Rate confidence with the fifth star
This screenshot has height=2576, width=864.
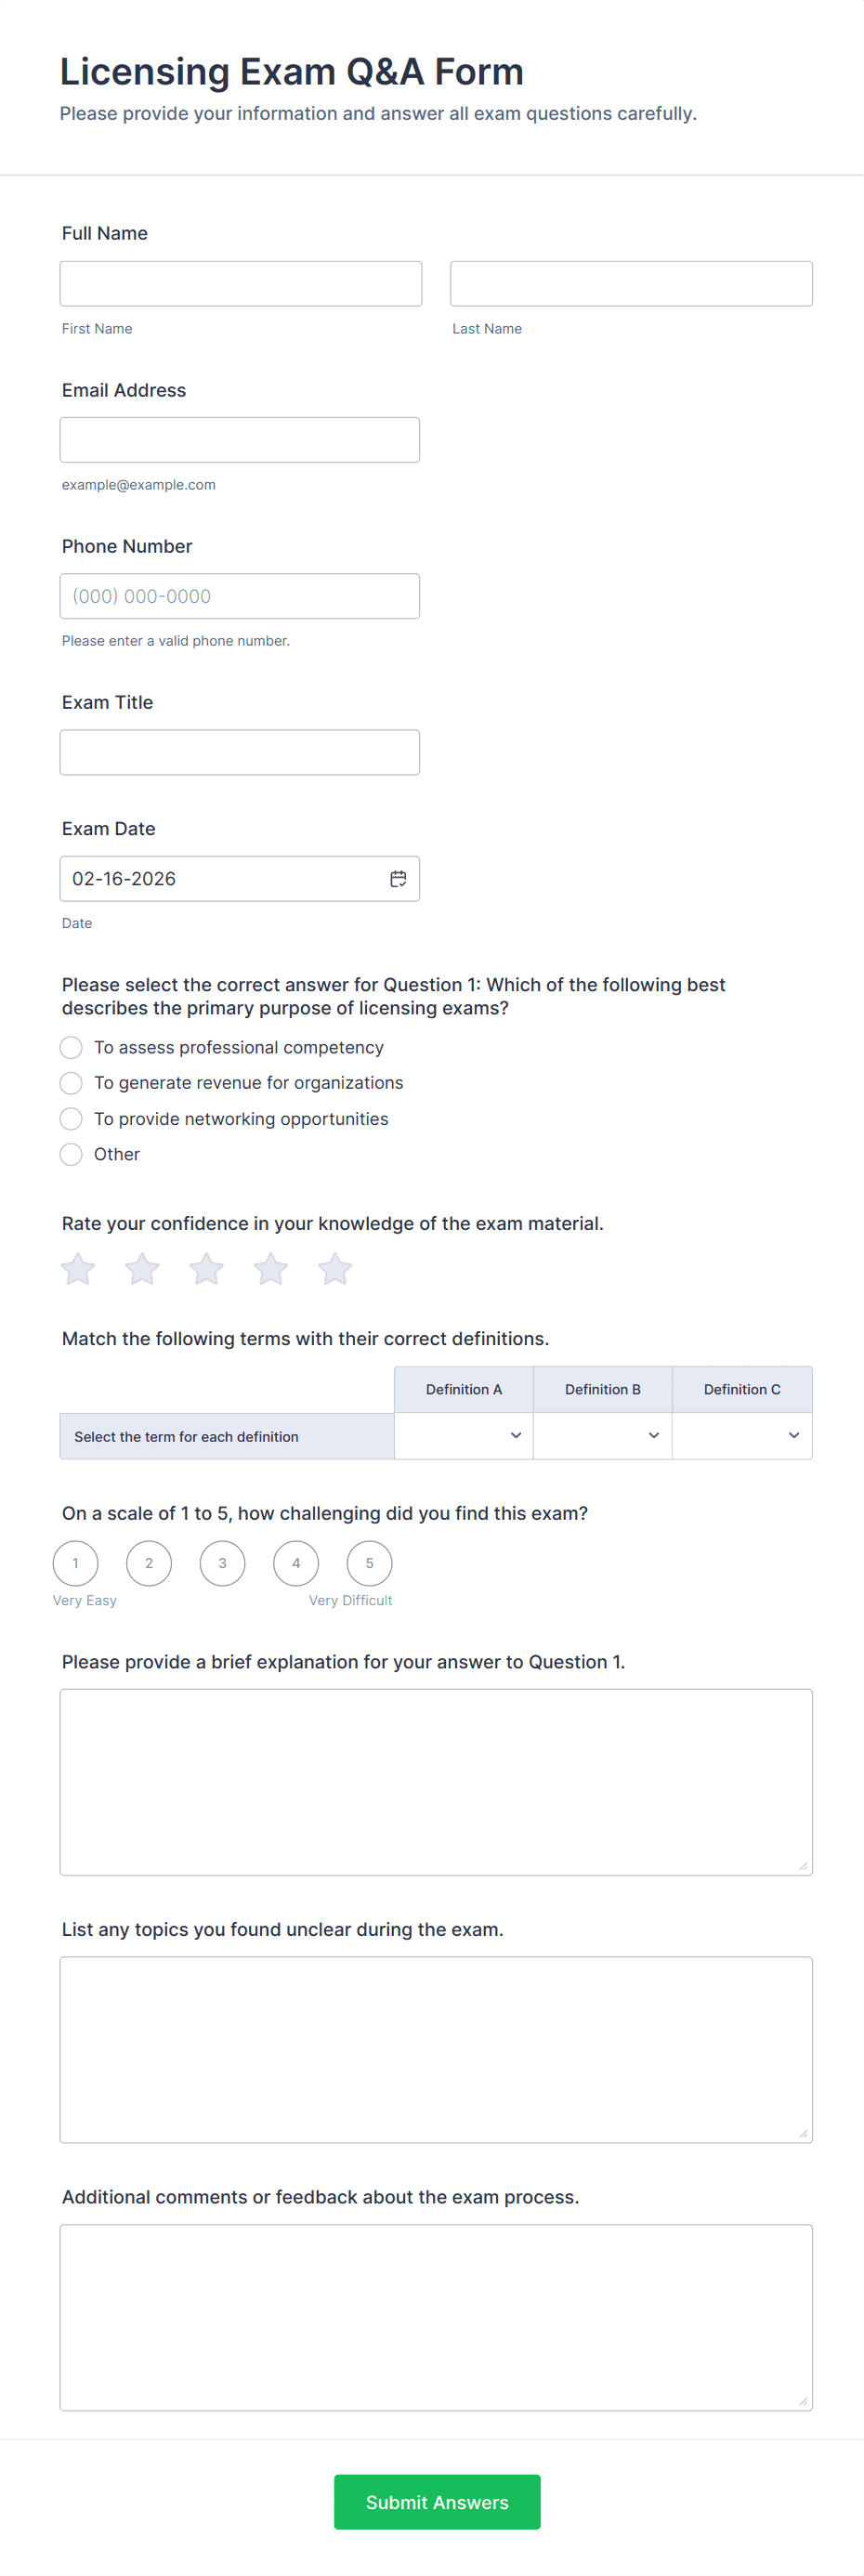(335, 1269)
